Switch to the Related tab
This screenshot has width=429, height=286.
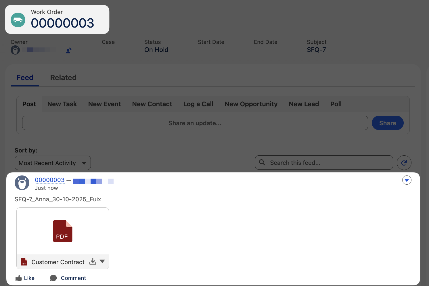63,78
